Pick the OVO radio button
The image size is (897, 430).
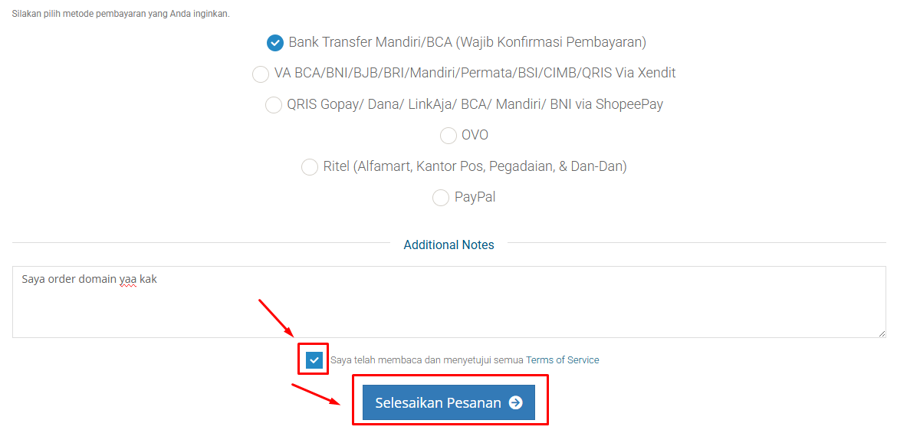coord(449,136)
